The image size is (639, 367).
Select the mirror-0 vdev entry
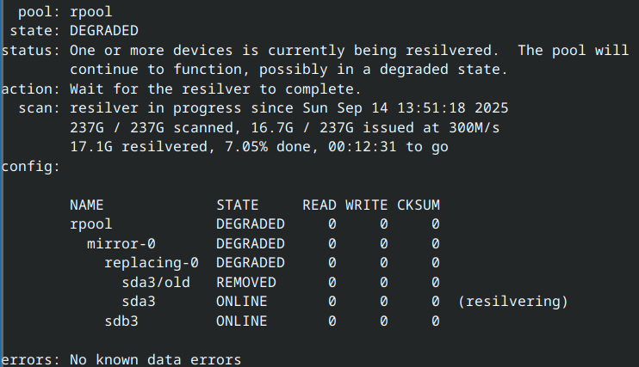point(121,244)
